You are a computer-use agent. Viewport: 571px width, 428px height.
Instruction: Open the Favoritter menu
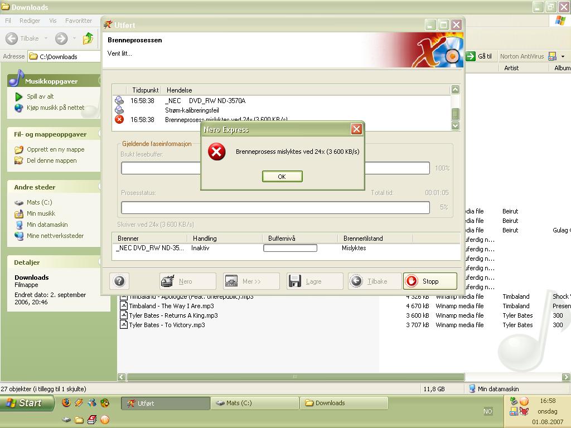pos(79,21)
